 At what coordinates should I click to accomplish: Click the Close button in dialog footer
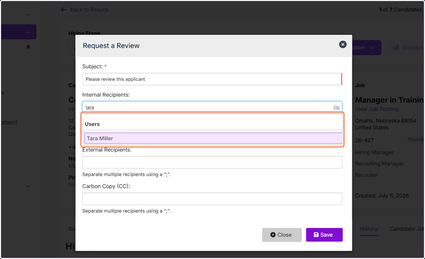282,235
